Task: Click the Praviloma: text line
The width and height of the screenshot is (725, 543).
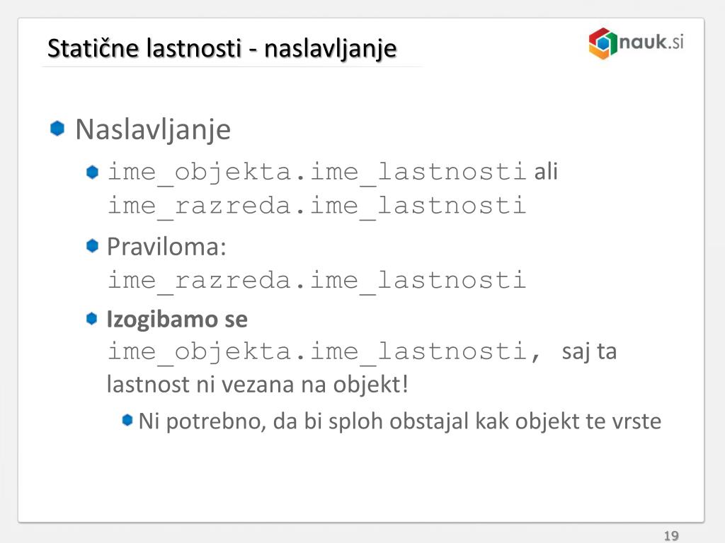Action: (166, 247)
